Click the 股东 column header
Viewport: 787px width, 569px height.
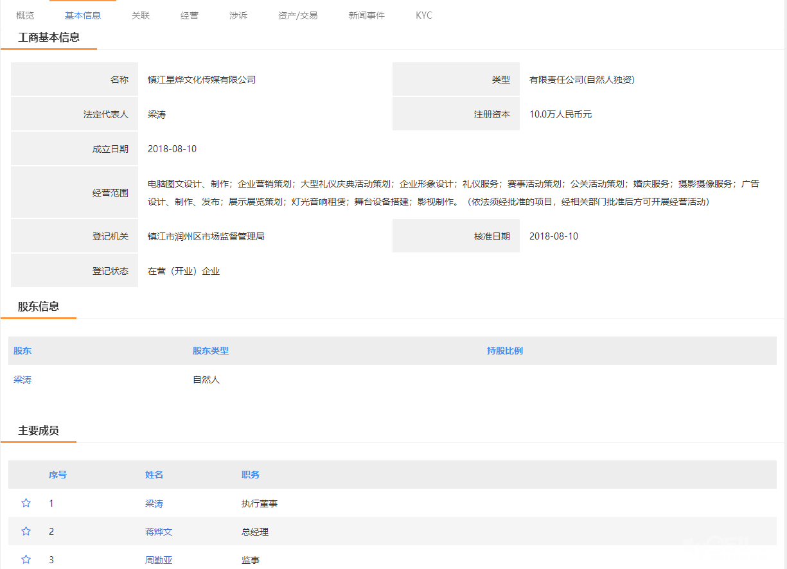[22, 351]
